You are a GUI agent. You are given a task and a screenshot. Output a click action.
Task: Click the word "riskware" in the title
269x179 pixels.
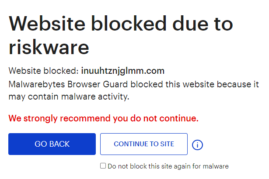pyautogui.click(x=49, y=46)
